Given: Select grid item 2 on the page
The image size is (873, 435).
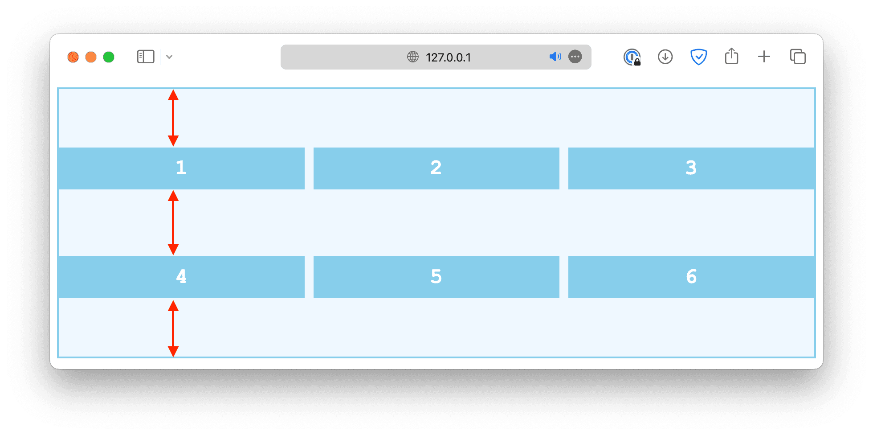Looking at the screenshot, I should coord(436,168).
